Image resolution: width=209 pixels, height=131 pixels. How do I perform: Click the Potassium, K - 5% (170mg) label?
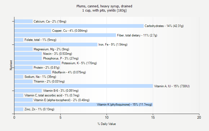79,63
